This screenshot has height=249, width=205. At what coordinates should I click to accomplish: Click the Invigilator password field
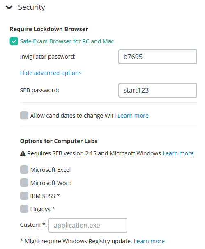pyautogui.click(x=158, y=57)
